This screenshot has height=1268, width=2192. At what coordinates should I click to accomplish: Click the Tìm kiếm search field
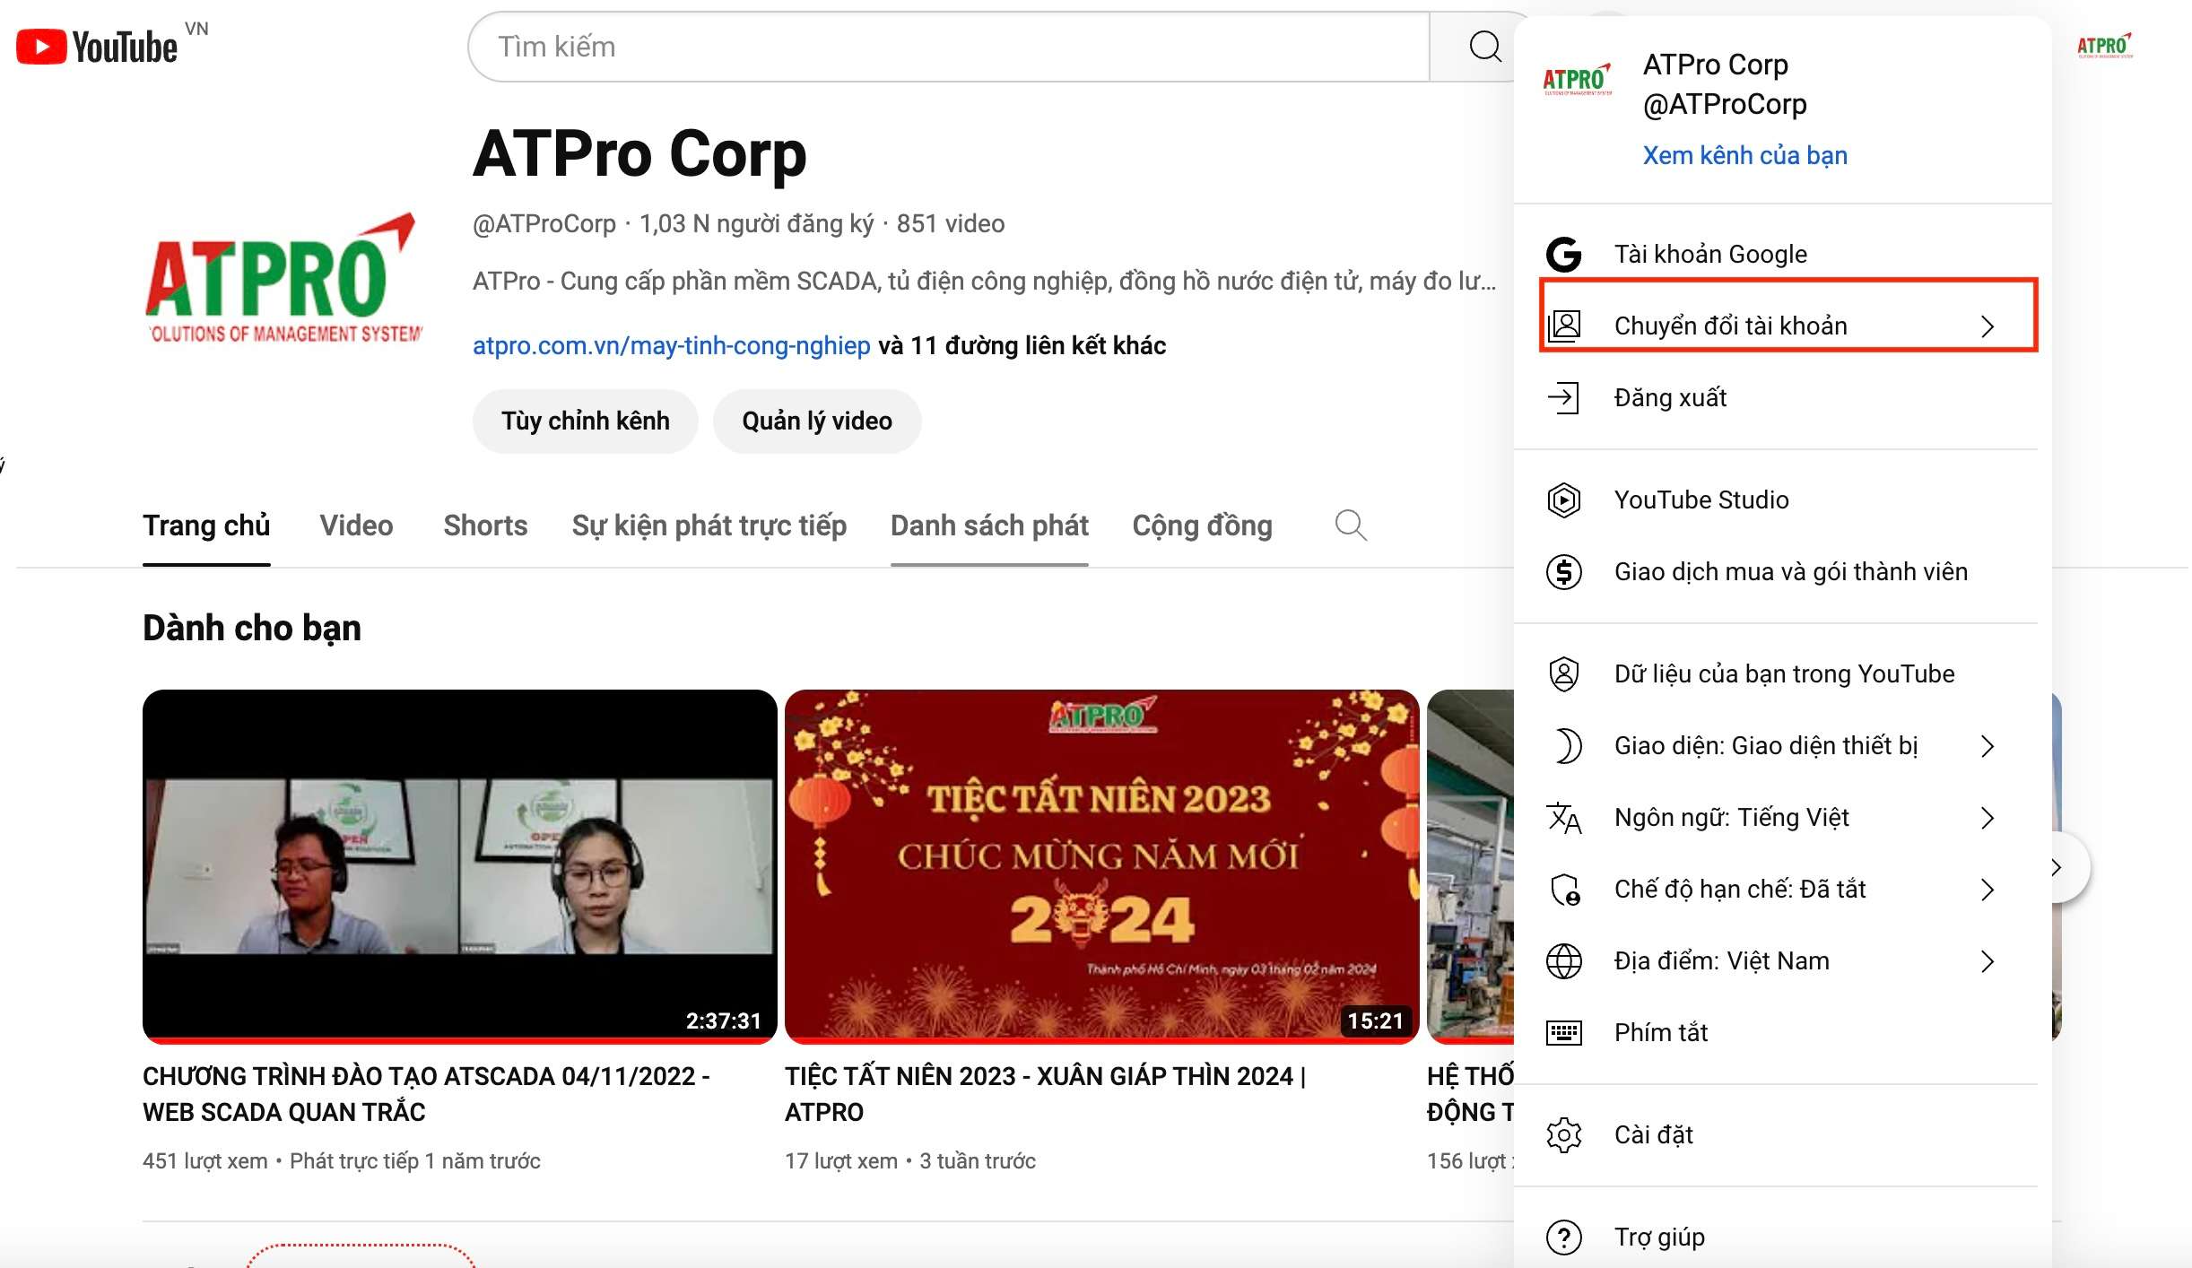click(948, 47)
